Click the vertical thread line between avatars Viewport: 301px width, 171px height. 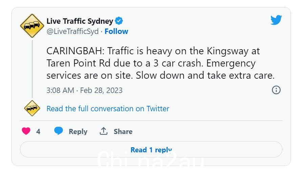tap(32, 69)
